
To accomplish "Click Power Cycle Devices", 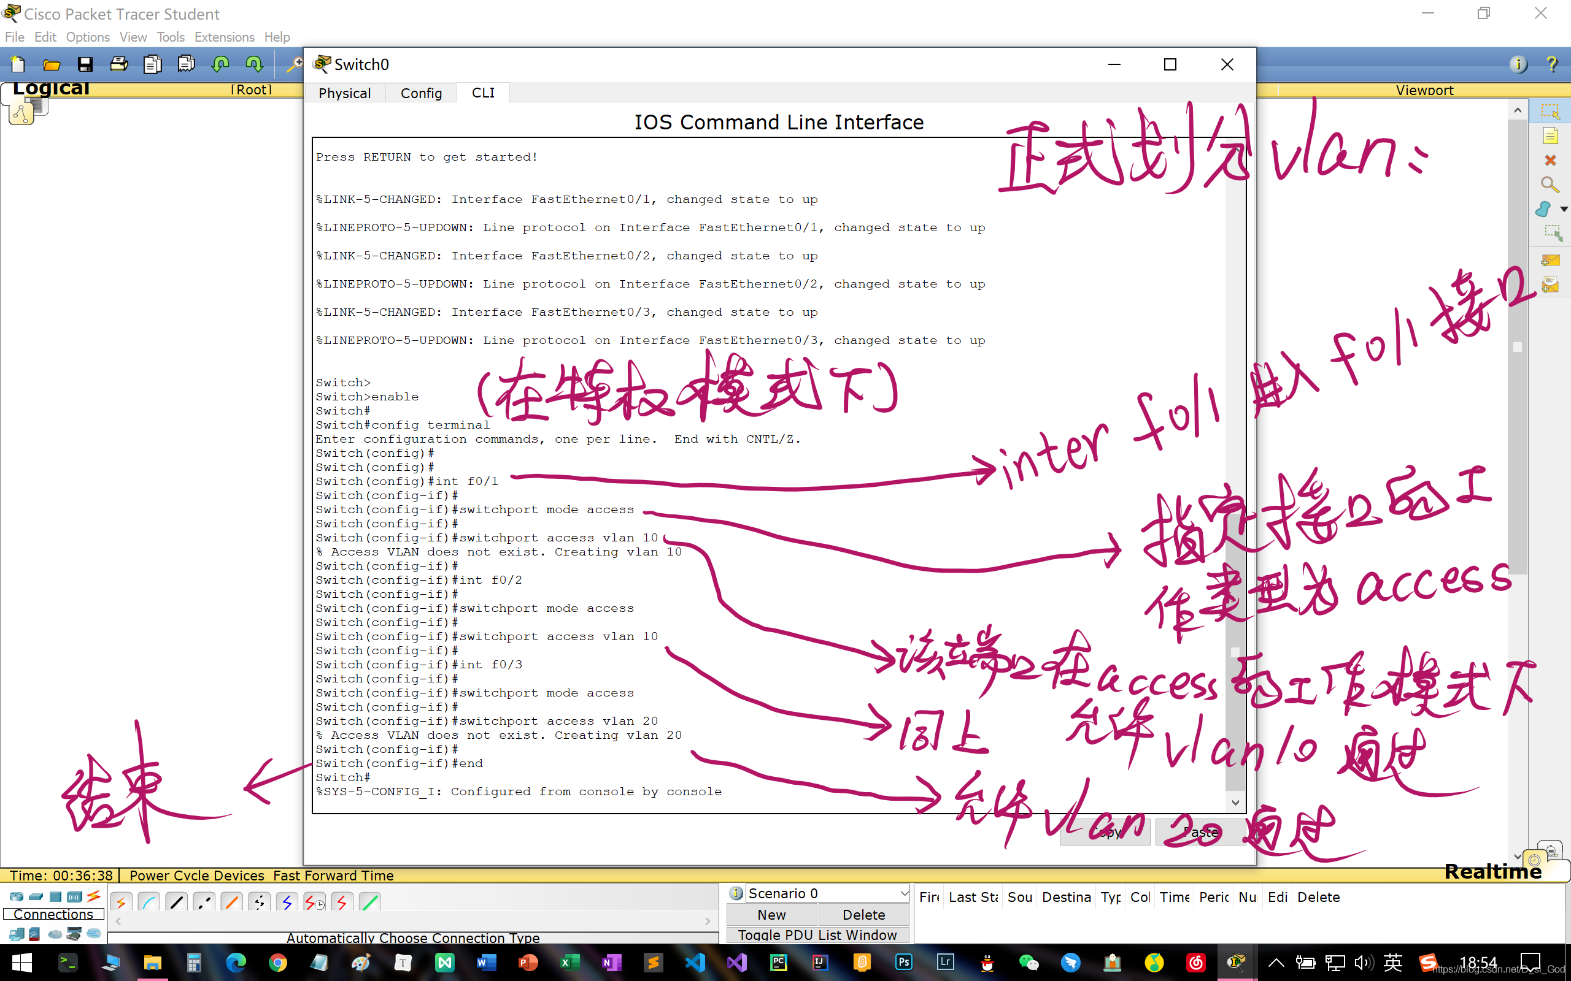I will [197, 876].
